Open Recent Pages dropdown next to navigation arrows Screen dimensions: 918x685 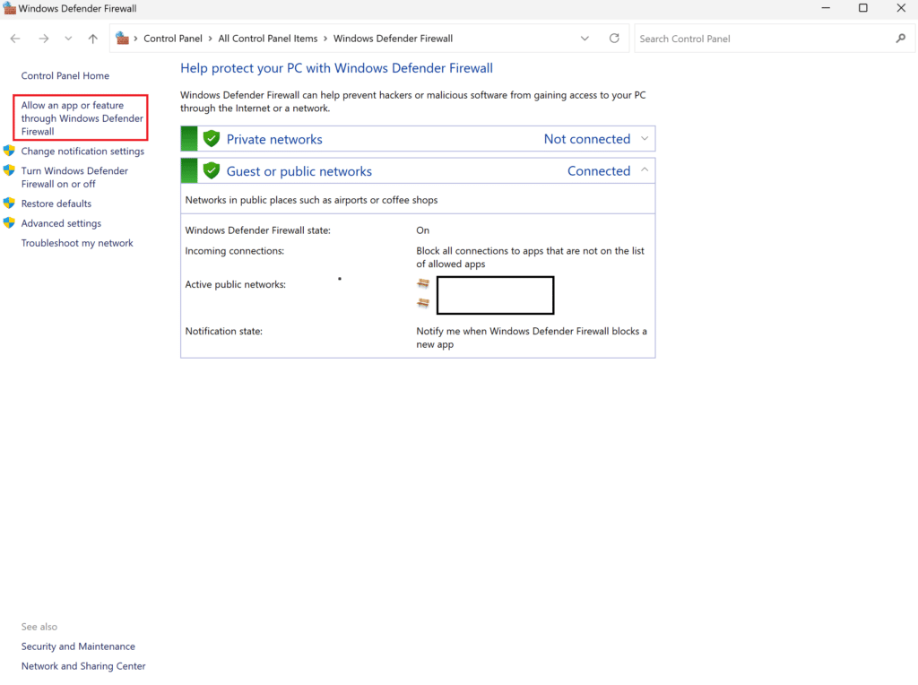(x=68, y=39)
